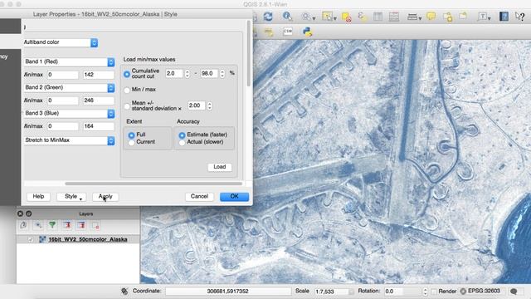Click the Cancel button
This screenshot has height=299, width=531.
(199, 197)
